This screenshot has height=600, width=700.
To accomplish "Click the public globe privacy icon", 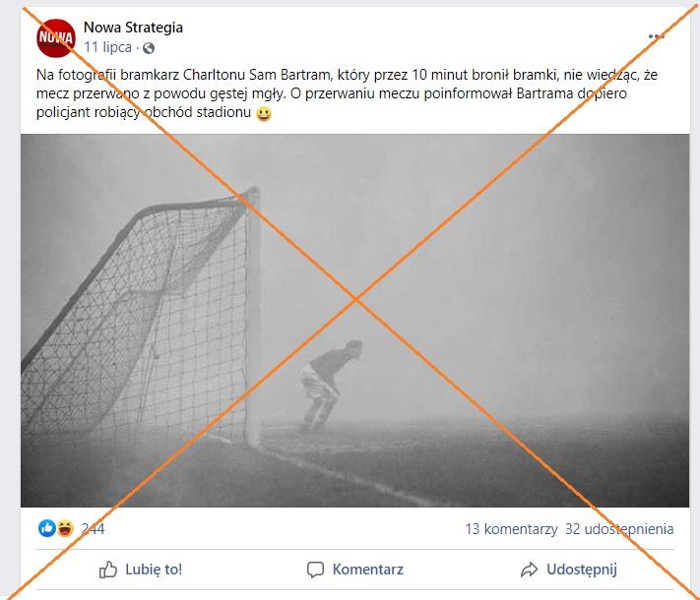I will [149, 48].
